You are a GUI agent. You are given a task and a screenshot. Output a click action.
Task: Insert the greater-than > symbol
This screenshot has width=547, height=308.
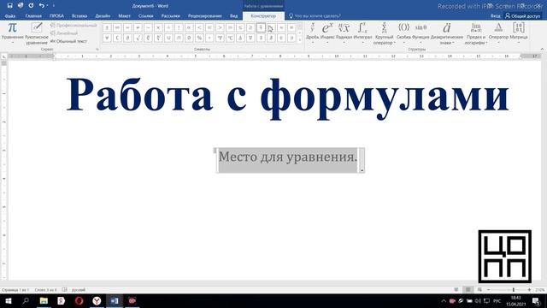pyautogui.click(x=220, y=27)
